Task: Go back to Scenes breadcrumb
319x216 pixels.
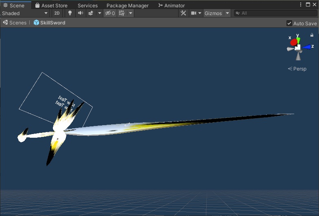Action: (x=15, y=23)
